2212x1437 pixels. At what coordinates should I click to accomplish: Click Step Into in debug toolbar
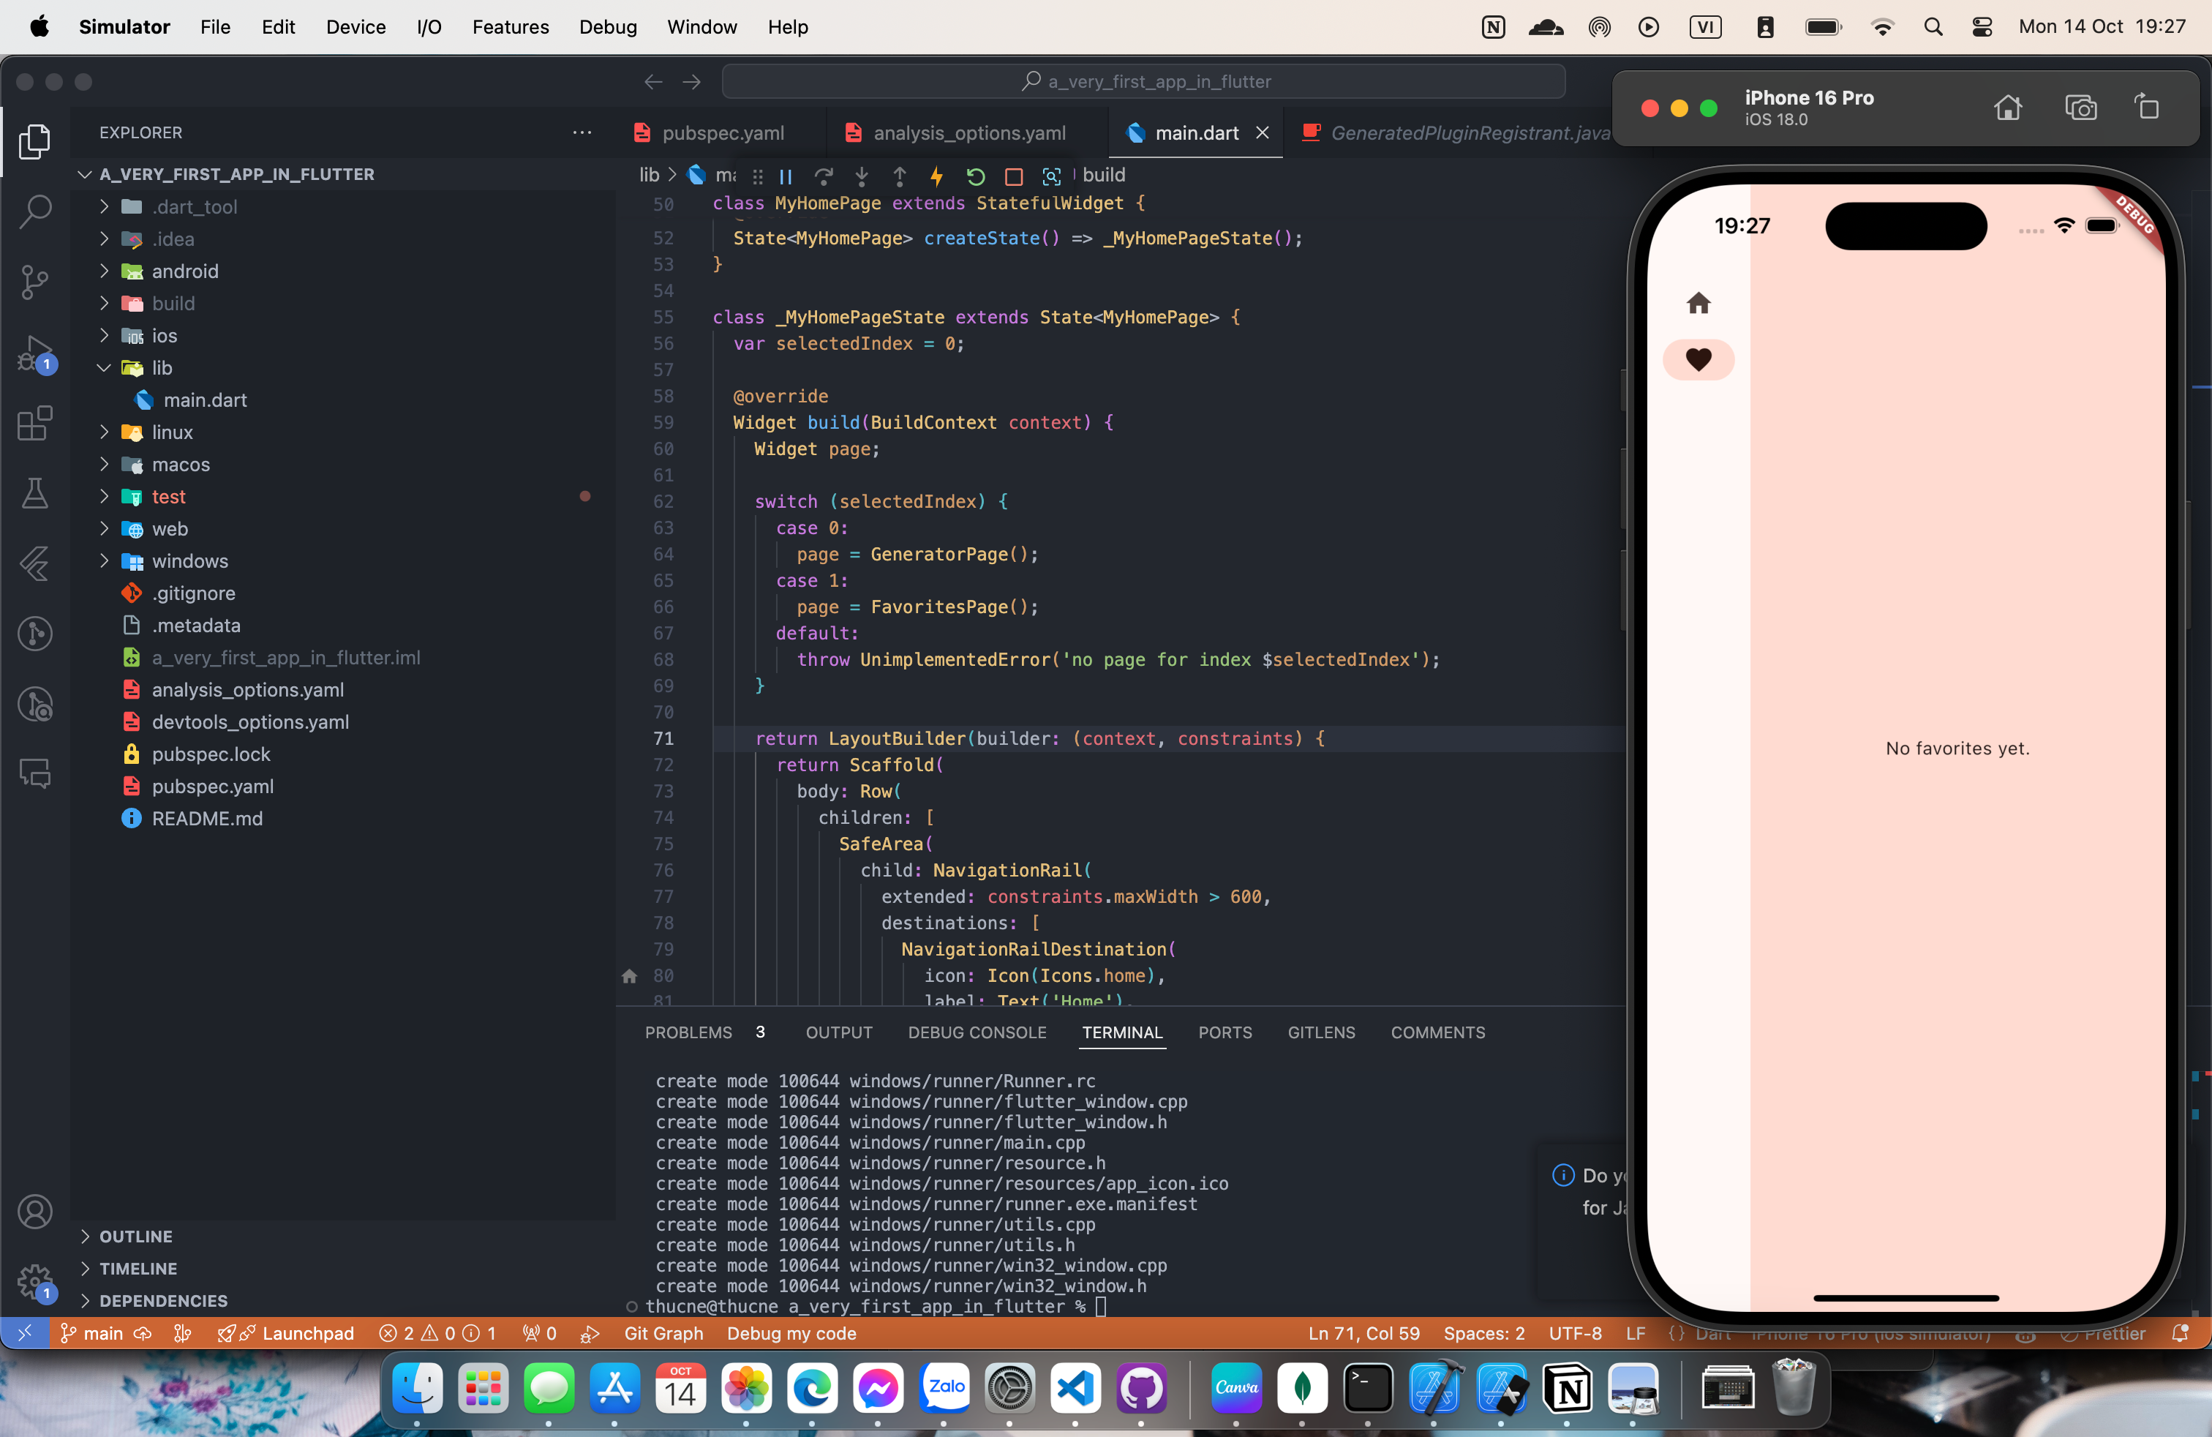tap(862, 176)
